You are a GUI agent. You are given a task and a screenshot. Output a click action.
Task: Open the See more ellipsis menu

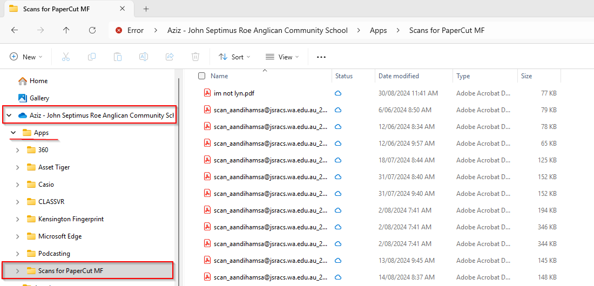pyautogui.click(x=321, y=57)
